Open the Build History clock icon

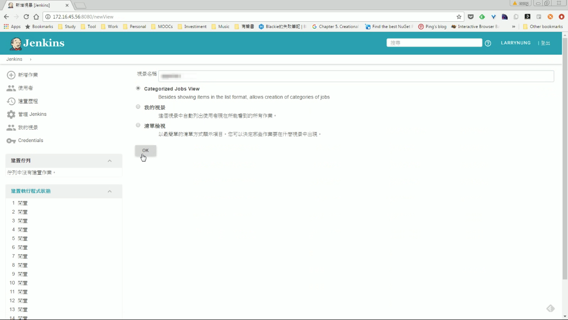11,101
